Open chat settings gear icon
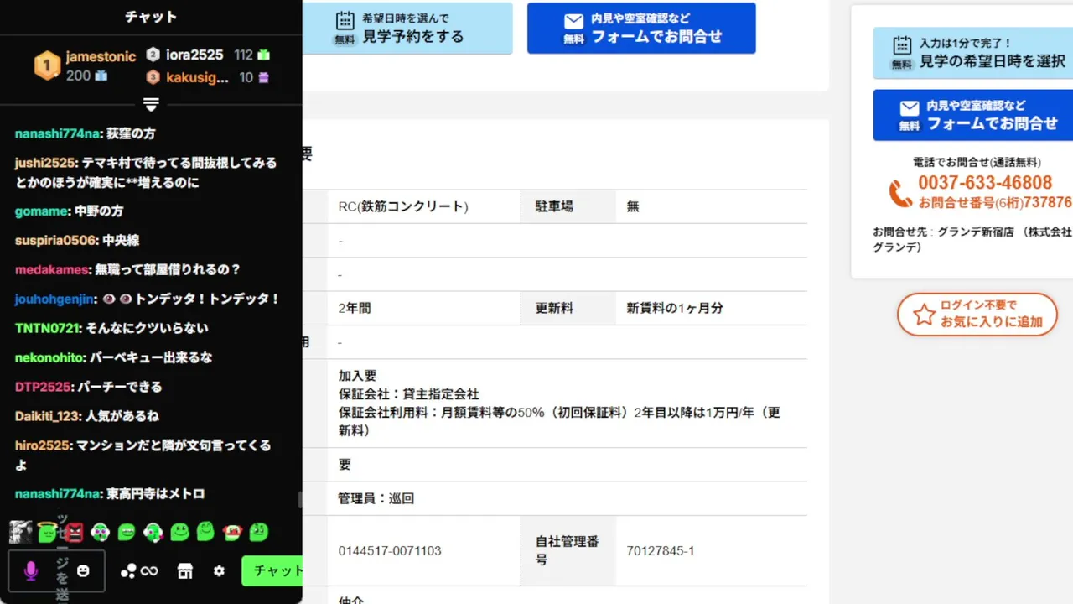This screenshot has height=604, width=1073. [x=219, y=570]
